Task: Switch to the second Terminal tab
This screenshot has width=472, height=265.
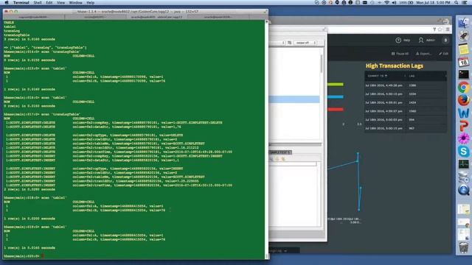Action: [95, 17]
